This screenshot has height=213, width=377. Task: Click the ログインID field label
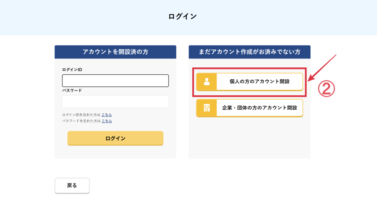pyautogui.click(x=72, y=70)
